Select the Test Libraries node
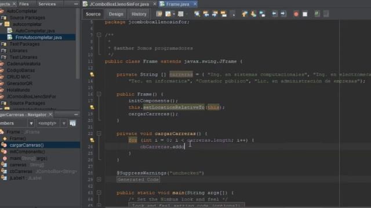The width and height of the screenshot is (371, 208). click(23, 57)
